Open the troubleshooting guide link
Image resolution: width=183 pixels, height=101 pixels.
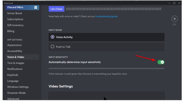click(106, 17)
